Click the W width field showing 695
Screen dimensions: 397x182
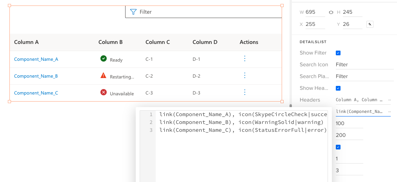point(315,12)
